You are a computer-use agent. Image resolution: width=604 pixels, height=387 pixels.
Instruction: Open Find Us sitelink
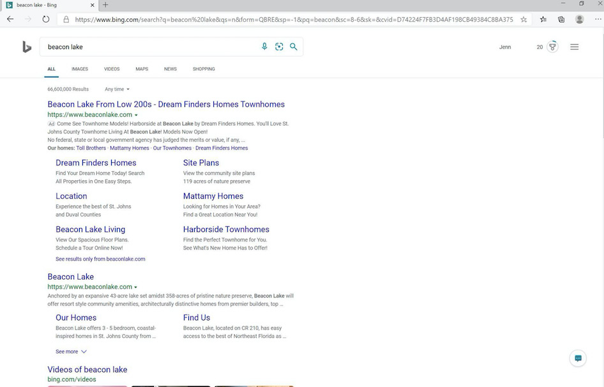click(197, 317)
